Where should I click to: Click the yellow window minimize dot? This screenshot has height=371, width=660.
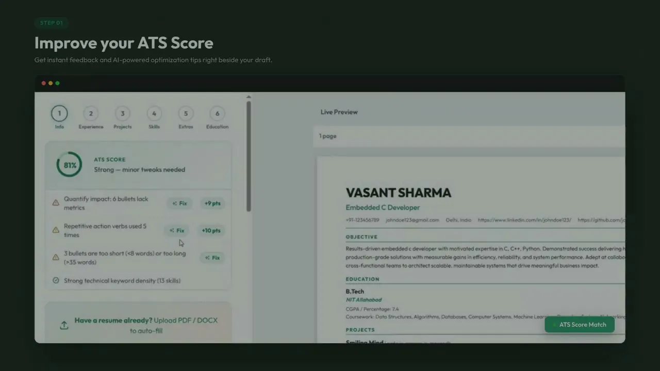[x=51, y=83]
